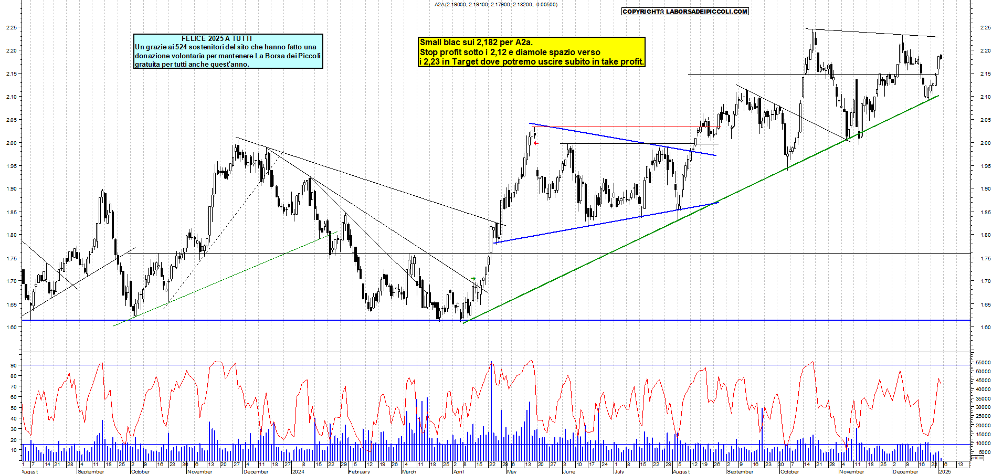Click the COPYRIGHT LABORSADEIPICCOLI.COM label

(x=685, y=12)
